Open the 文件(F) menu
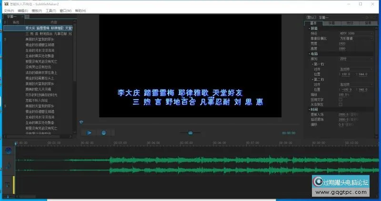The width and height of the screenshot is (381, 201). (x=9, y=10)
